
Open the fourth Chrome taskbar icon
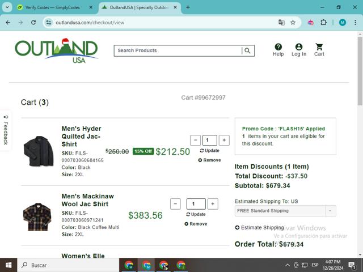181,265
